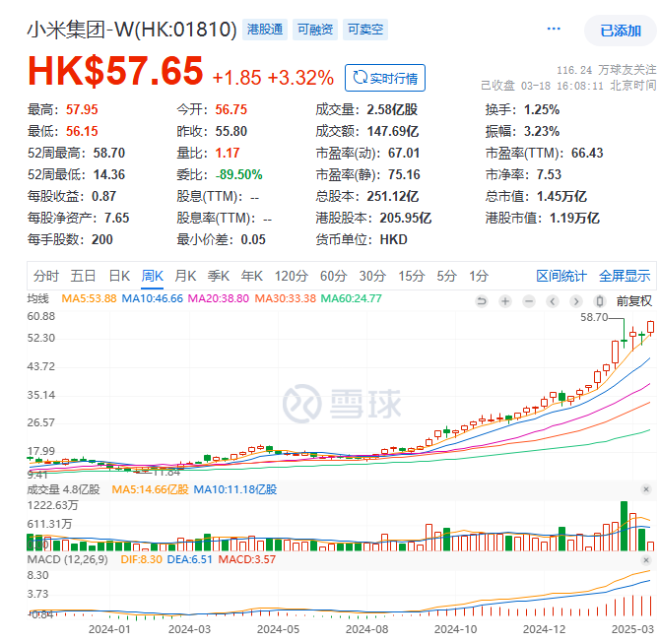
Task: Click the 港股通 tag
Action: click(265, 30)
